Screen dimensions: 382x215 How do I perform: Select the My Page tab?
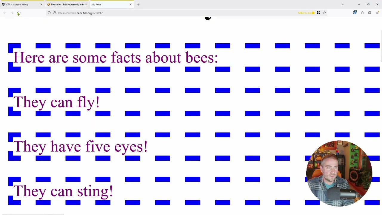[112, 4]
